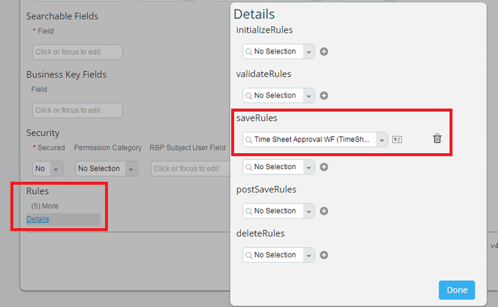Expand the empty saveRules No Selection dropdown

(x=308, y=167)
